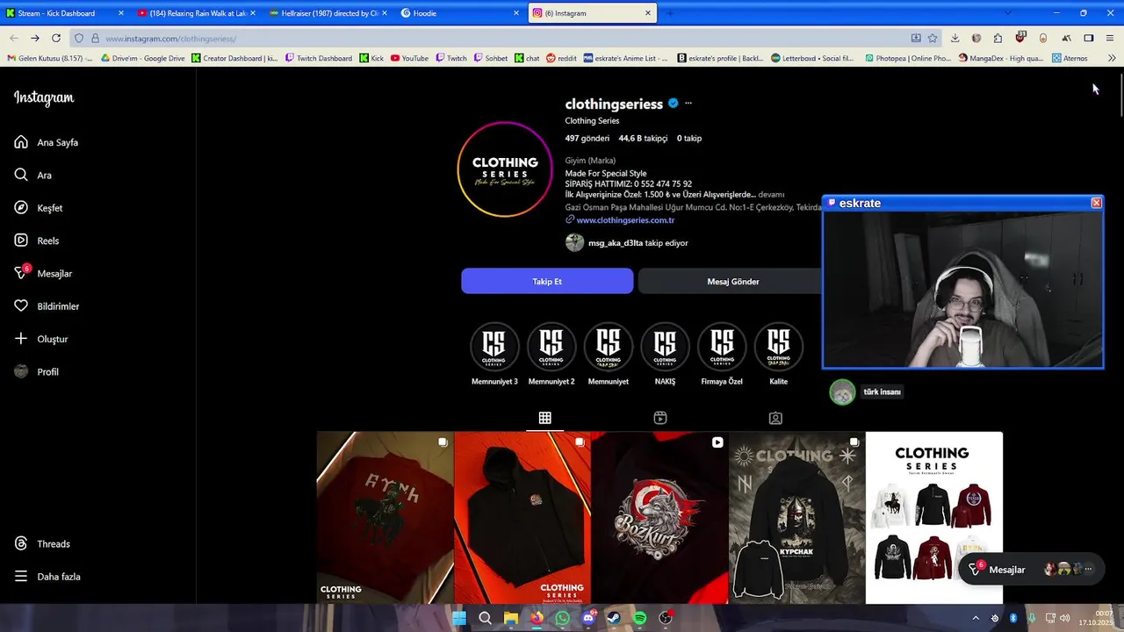Select the tagged posts tab
Viewport: 1124px width, 632px height.
point(775,419)
